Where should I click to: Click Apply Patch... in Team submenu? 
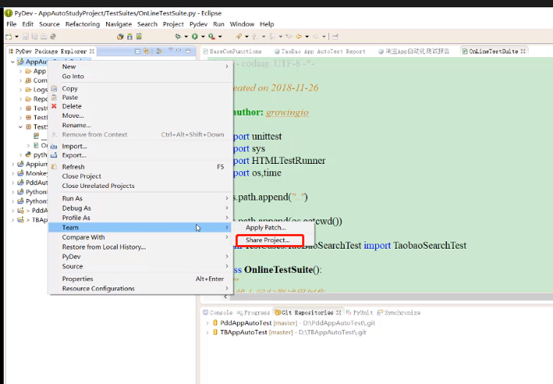[x=266, y=227]
